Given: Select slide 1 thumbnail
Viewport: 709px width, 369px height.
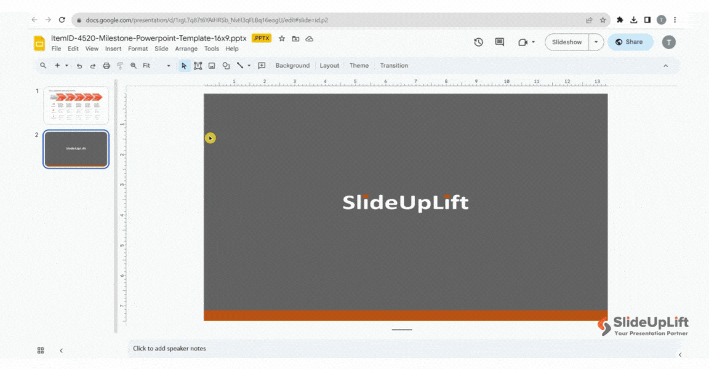Looking at the screenshot, I should (x=76, y=105).
